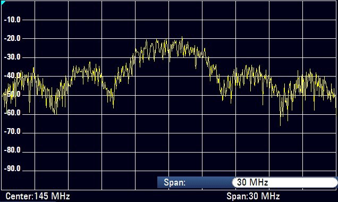This screenshot has height=202, width=338.
Task: Select the -20.0 amplitude axis label
Action: (x=12, y=38)
